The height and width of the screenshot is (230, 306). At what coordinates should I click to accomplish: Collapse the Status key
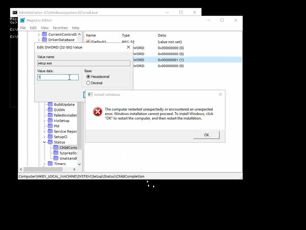click(x=44, y=142)
